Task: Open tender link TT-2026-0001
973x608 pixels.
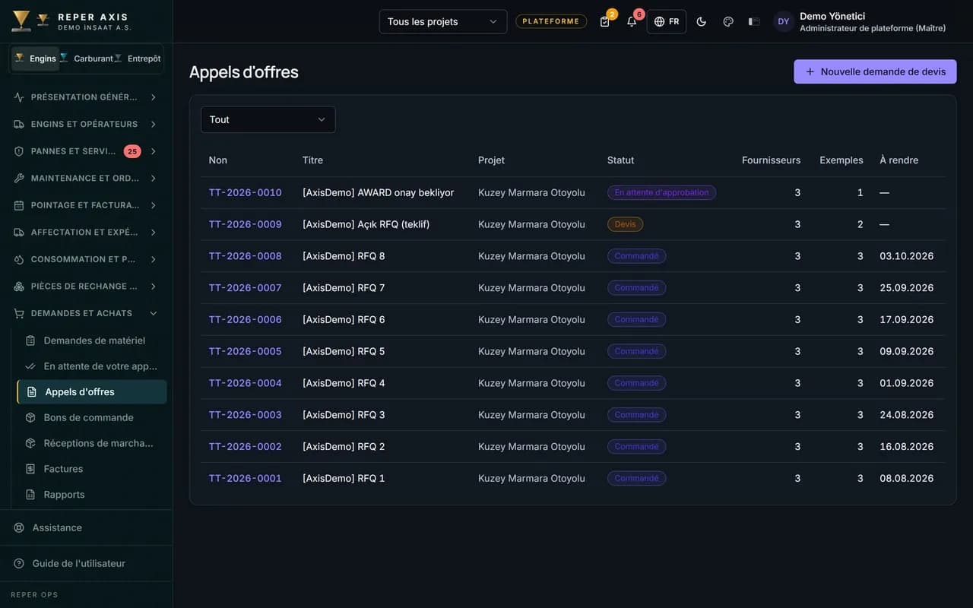Action: [246, 478]
